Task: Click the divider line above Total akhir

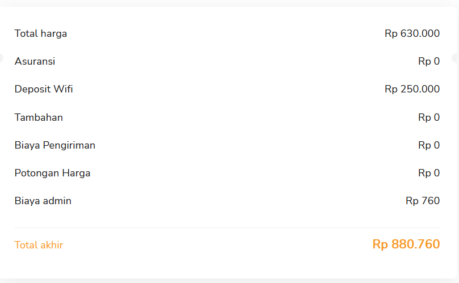Action: tap(227, 227)
